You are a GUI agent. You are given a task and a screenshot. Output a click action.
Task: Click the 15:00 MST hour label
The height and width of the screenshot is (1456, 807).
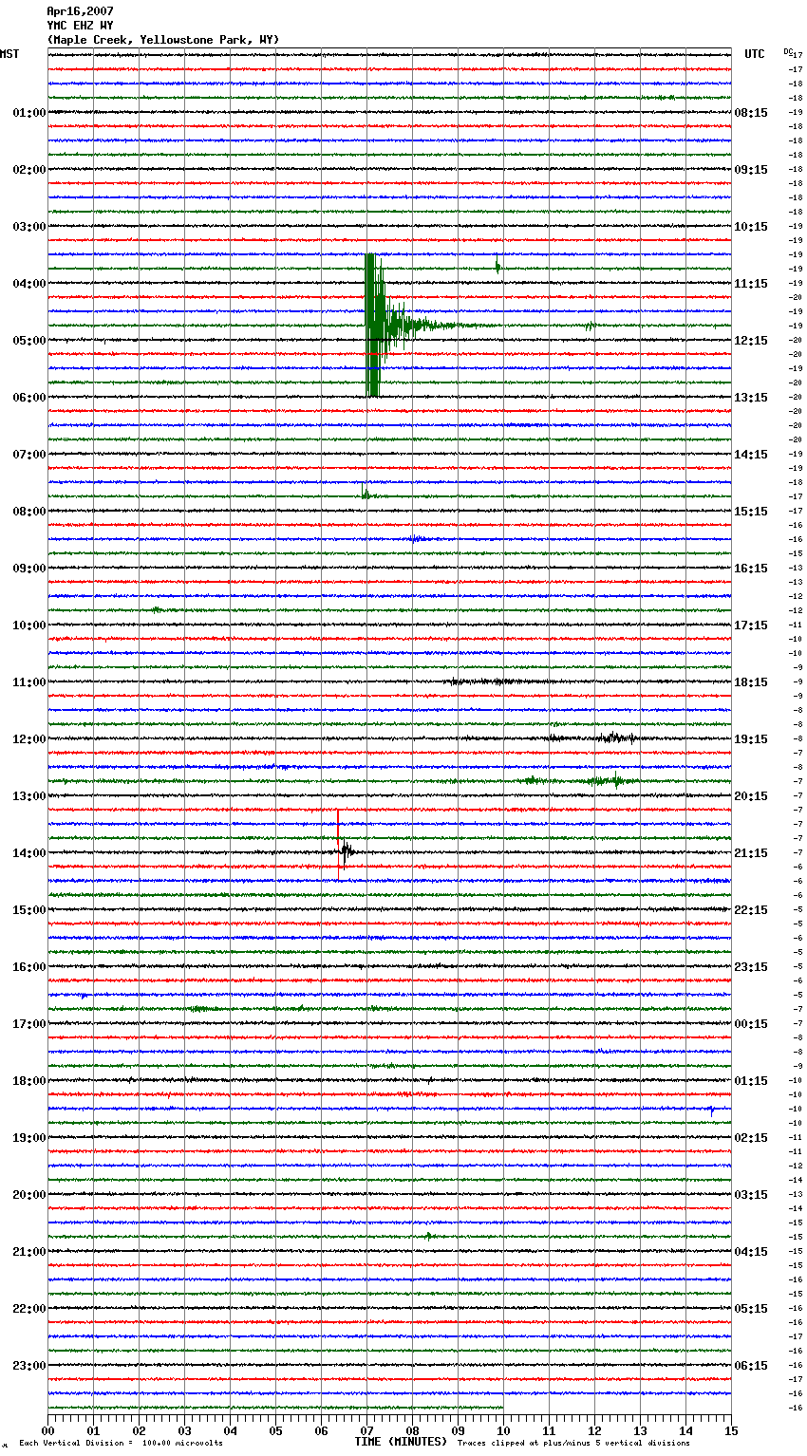click(29, 910)
